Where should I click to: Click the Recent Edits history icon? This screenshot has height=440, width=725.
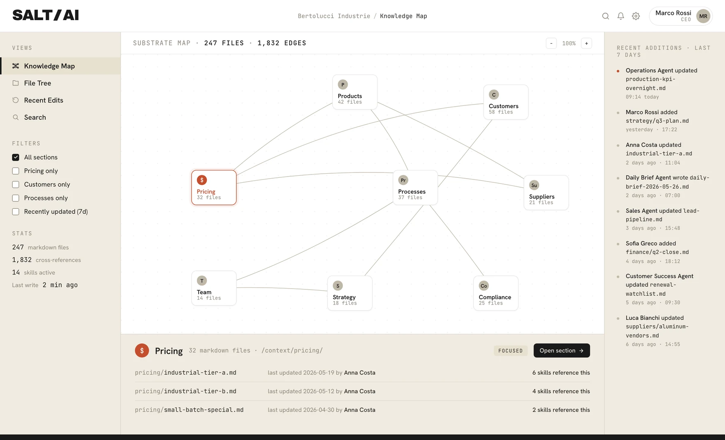[16, 100]
